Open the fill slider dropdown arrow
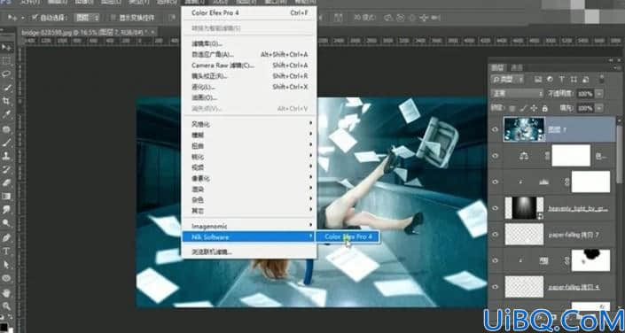 pos(599,108)
